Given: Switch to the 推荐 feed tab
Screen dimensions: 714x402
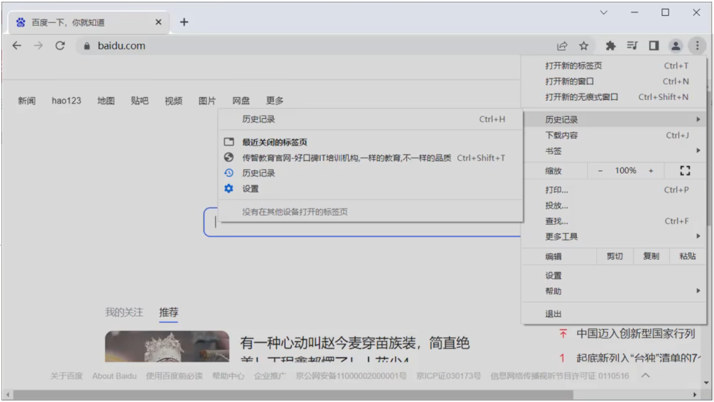Looking at the screenshot, I should (169, 313).
